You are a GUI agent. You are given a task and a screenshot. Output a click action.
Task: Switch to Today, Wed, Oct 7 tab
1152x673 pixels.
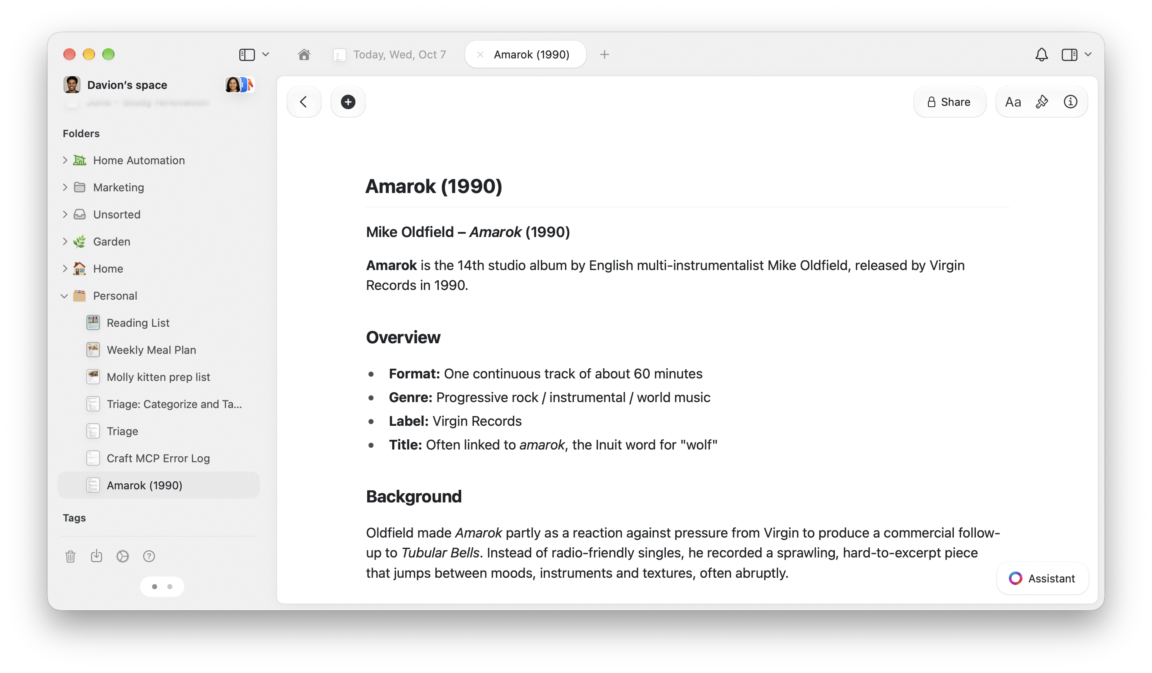[x=390, y=55]
